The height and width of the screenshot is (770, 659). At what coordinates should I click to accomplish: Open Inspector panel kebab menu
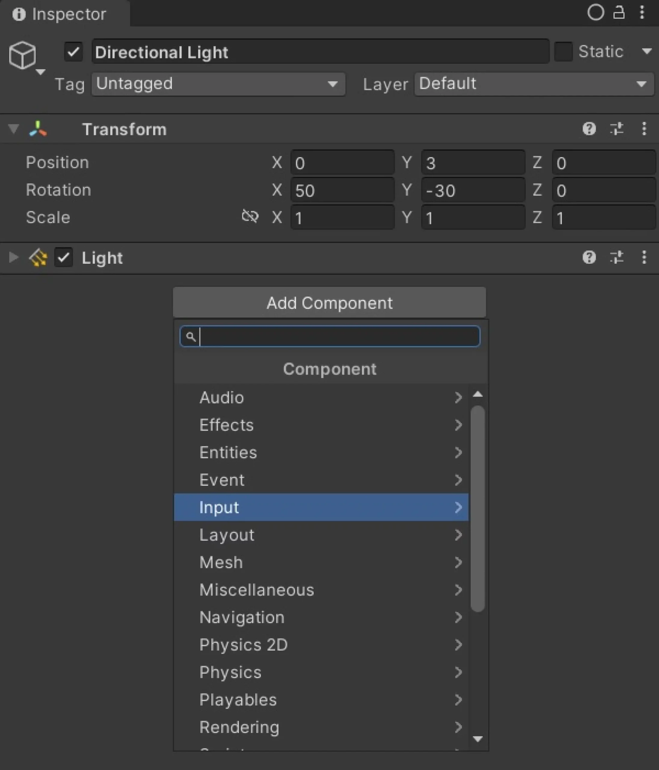642,13
